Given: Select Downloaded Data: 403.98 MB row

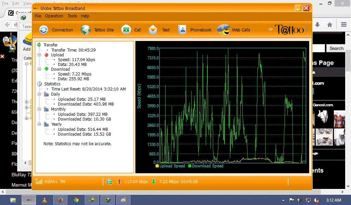Looking at the screenshot, I should (86, 104).
